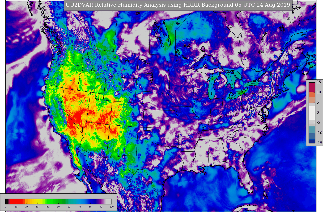Click purple segment of humidity colorbar
The height and width of the screenshot is (212, 323).
point(101,201)
